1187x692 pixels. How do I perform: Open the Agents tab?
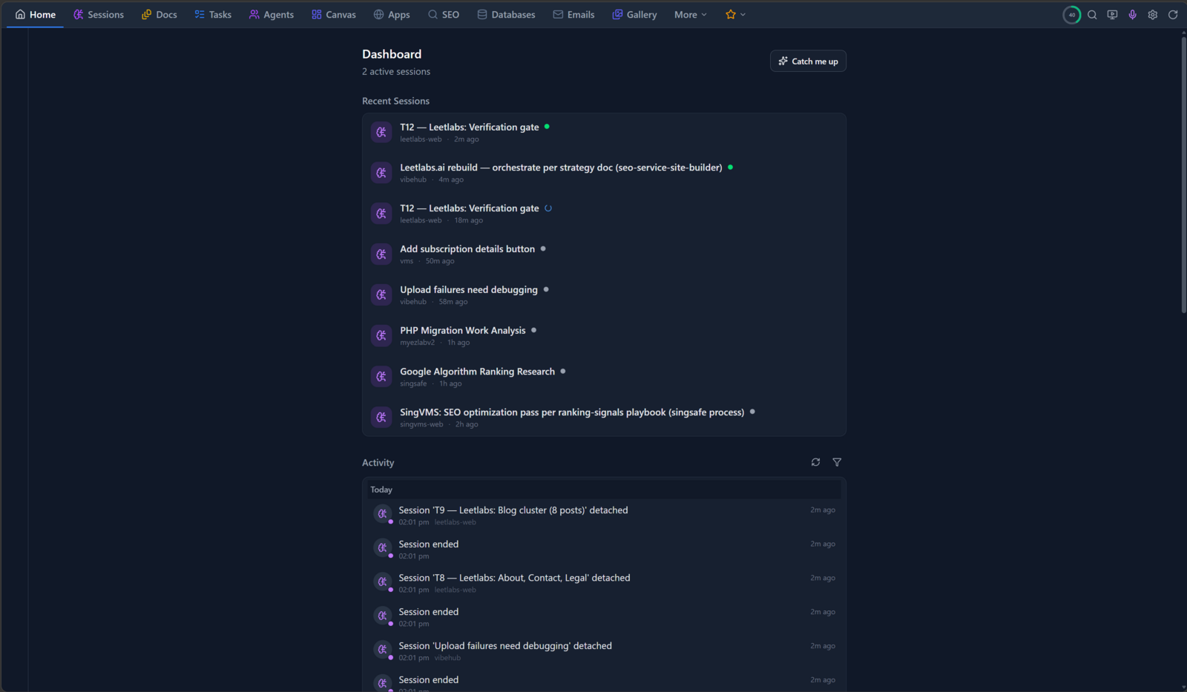[x=271, y=14]
